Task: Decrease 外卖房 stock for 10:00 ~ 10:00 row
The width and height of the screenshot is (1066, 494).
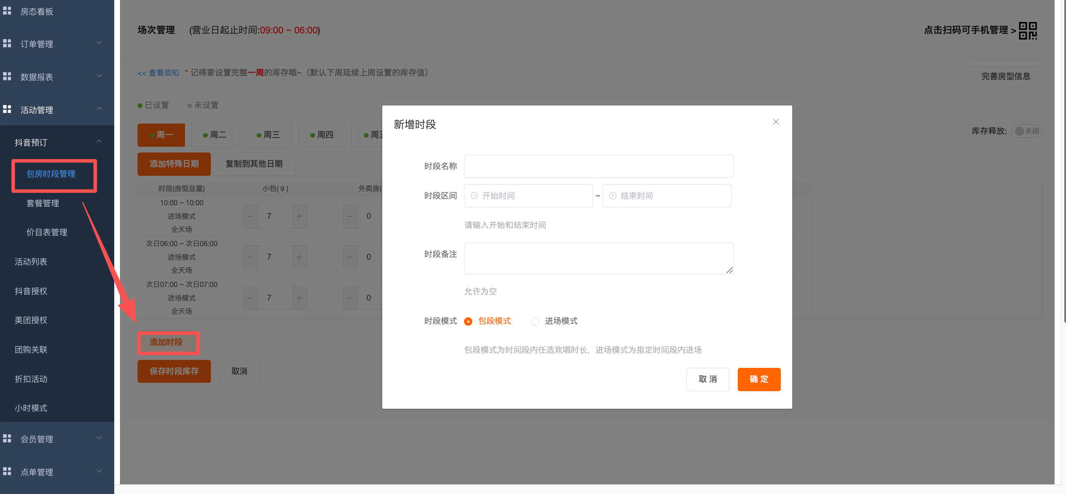Action: tap(350, 216)
